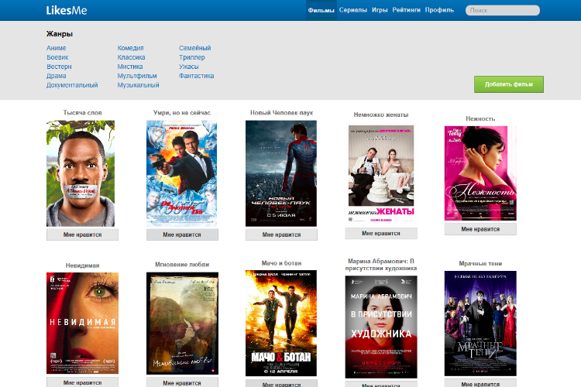Choose the Классика genre
The height and width of the screenshot is (387, 581).
coord(131,57)
